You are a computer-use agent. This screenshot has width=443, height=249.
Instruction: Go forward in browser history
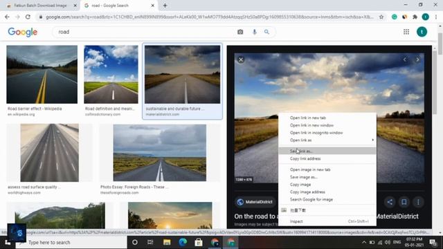[x=17, y=17]
